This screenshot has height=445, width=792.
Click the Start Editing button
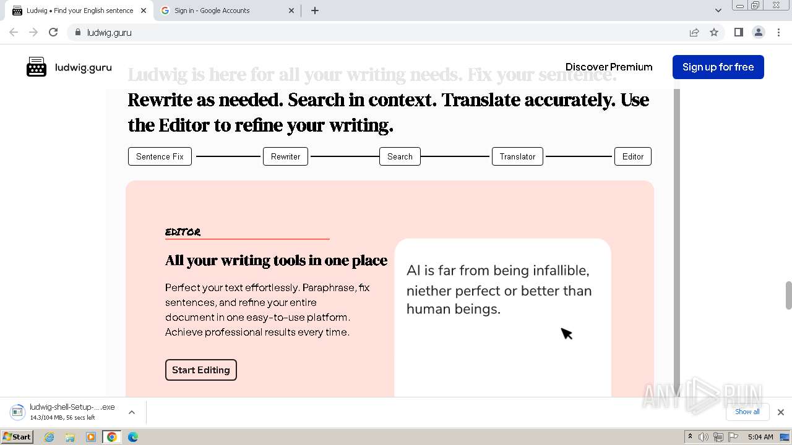(x=200, y=370)
